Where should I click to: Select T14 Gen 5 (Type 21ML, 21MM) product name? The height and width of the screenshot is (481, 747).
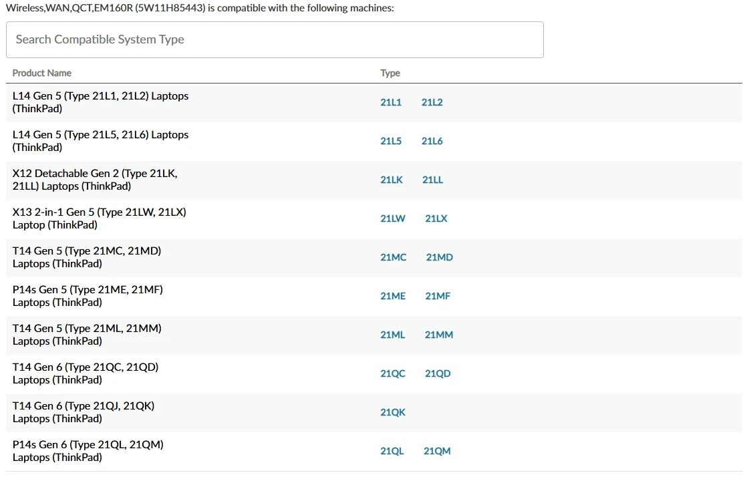click(87, 335)
